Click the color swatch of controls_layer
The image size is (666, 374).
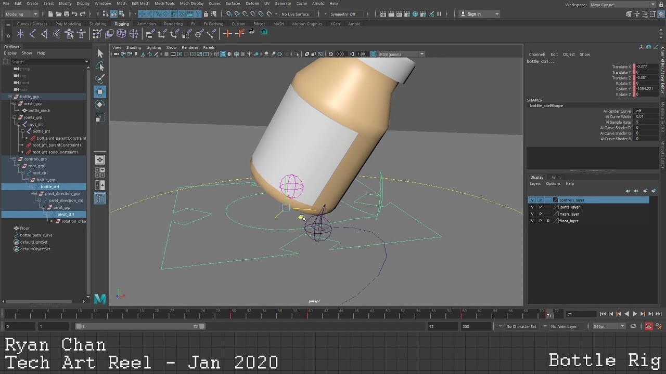[x=555, y=199]
